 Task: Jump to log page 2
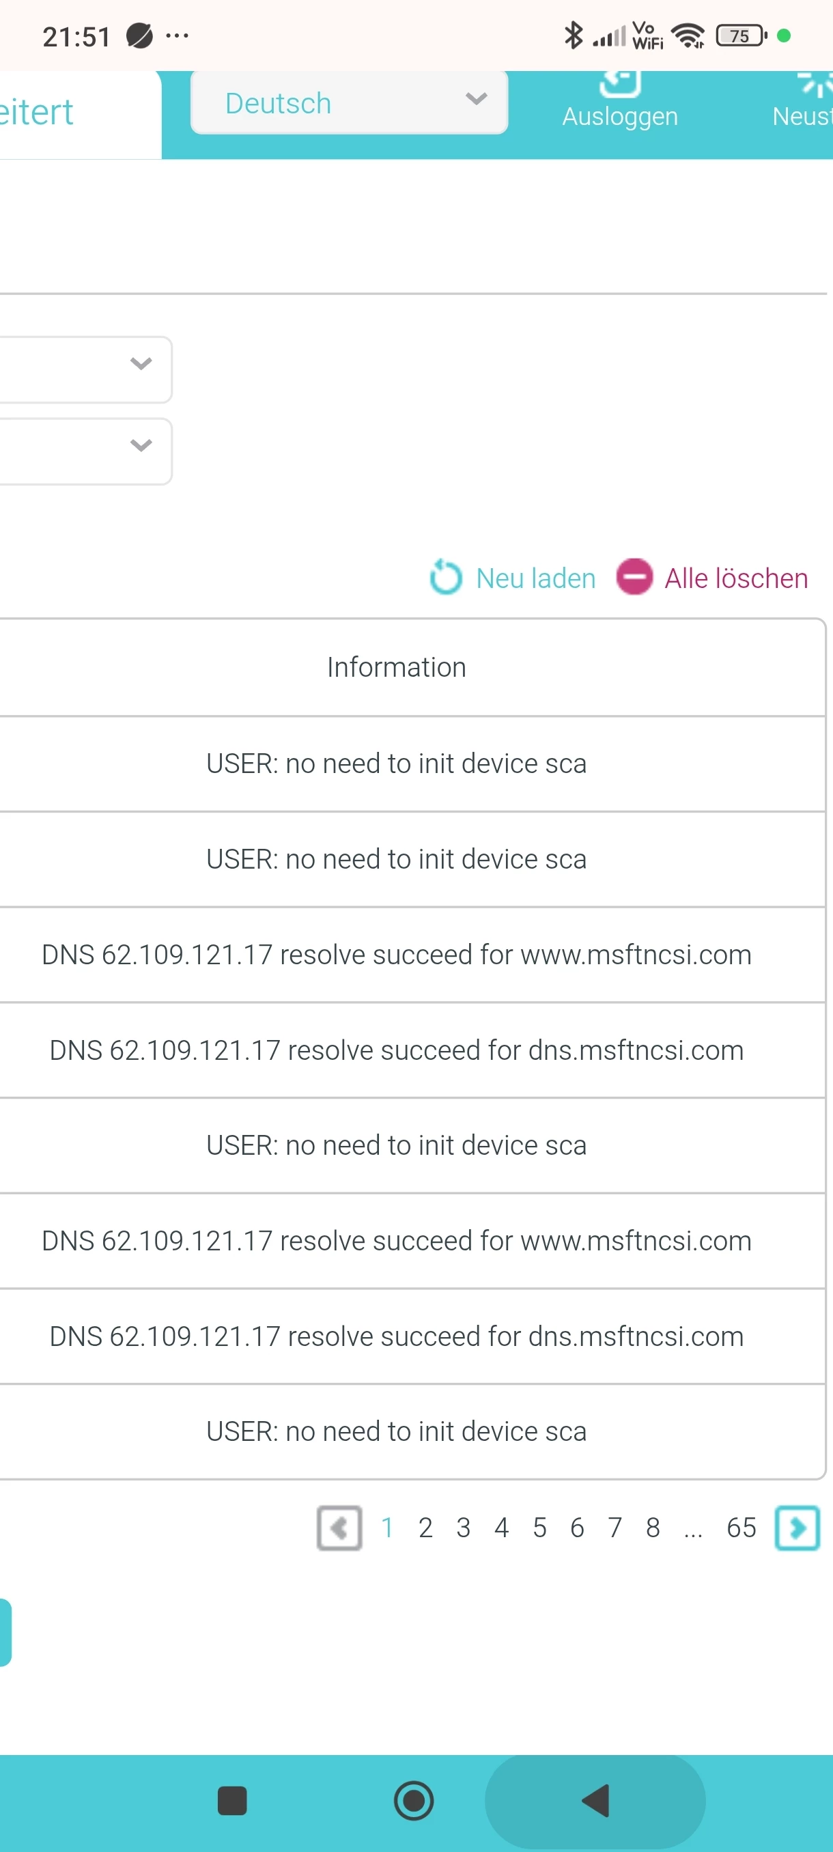[x=425, y=1527]
